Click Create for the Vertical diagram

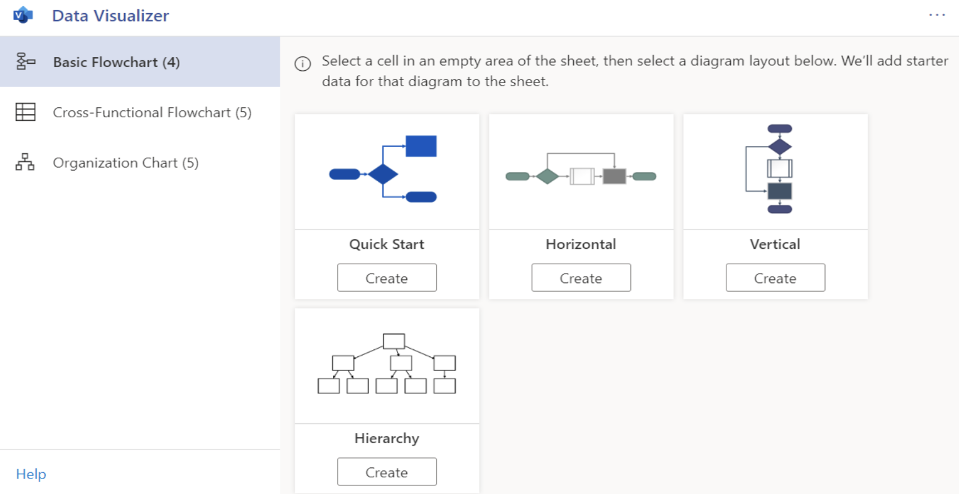775,278
